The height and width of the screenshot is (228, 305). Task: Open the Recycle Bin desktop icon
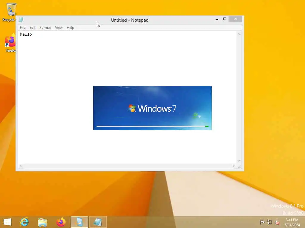pyautogui.click(x=10, y=12)
